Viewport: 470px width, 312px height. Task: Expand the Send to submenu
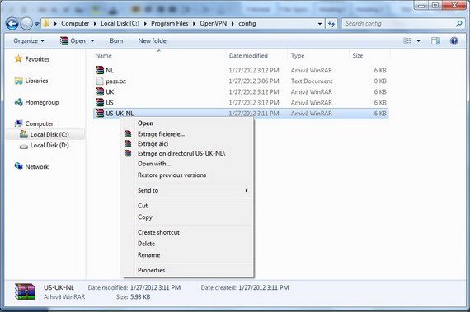tap(187, 190)
